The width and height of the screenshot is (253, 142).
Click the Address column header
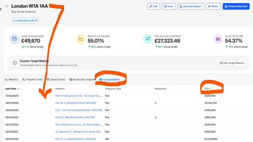pos(60,89)
